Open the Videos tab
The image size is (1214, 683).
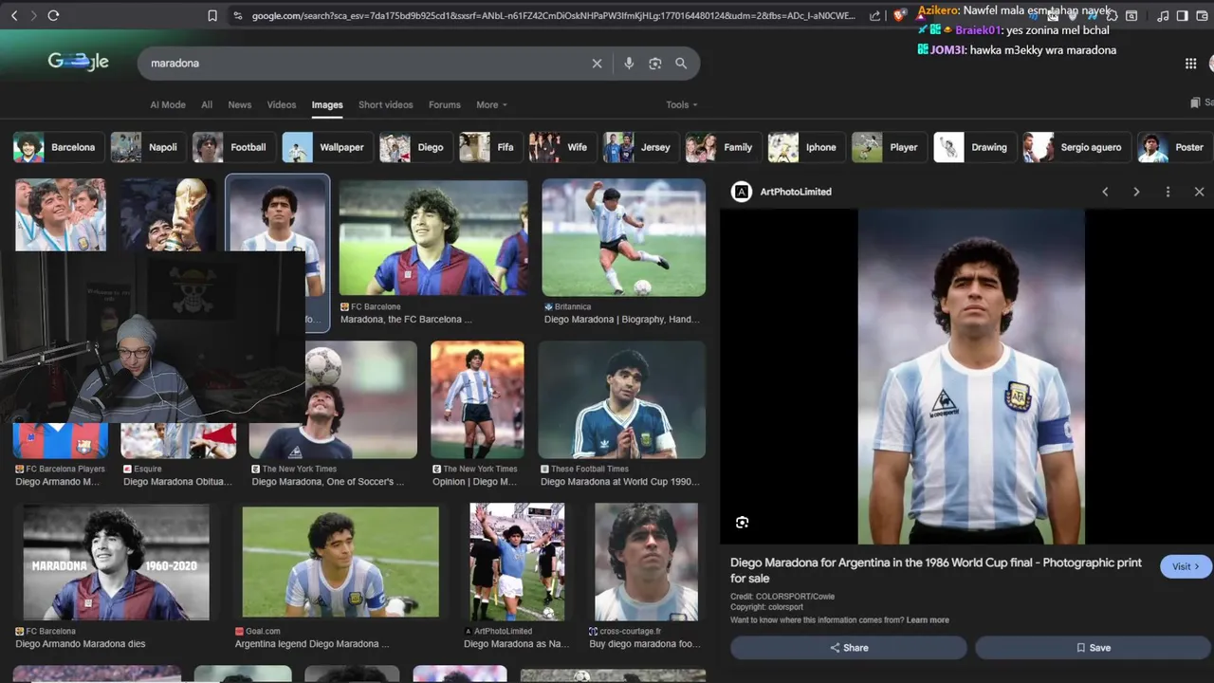tap(282, 105)
